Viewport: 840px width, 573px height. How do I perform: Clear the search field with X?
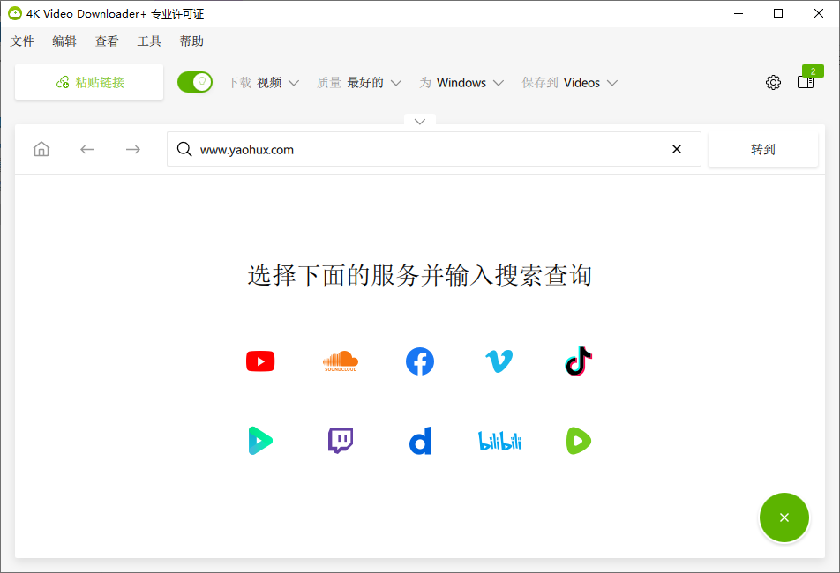pos(677,149)
